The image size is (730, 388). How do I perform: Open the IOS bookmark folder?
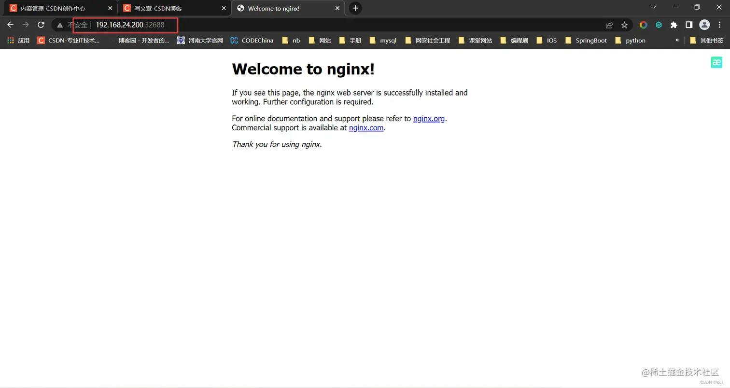pyautogui.click(x=546, y=41)
